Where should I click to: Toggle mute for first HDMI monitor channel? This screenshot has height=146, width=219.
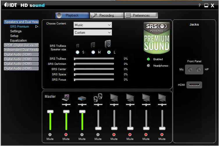pos(114,135)
